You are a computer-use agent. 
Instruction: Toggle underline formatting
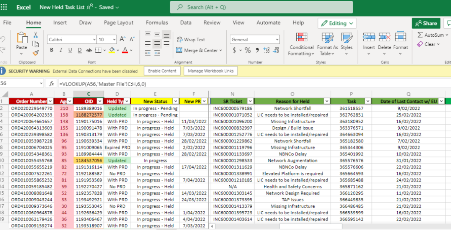70,50
